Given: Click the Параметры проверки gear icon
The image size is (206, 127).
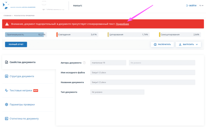Looking at the screenshot, I should [x=7, y=105].
